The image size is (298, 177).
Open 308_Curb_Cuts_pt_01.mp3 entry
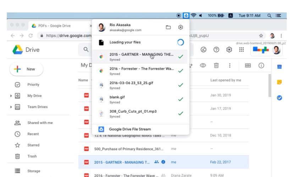coord(140,114)
